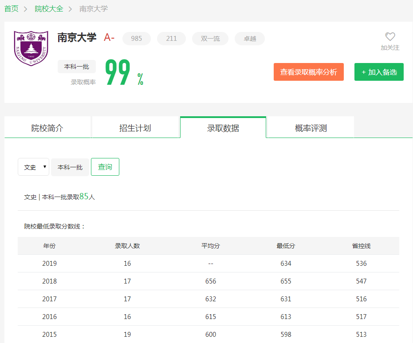Click the 985 tag

(137, 39)
